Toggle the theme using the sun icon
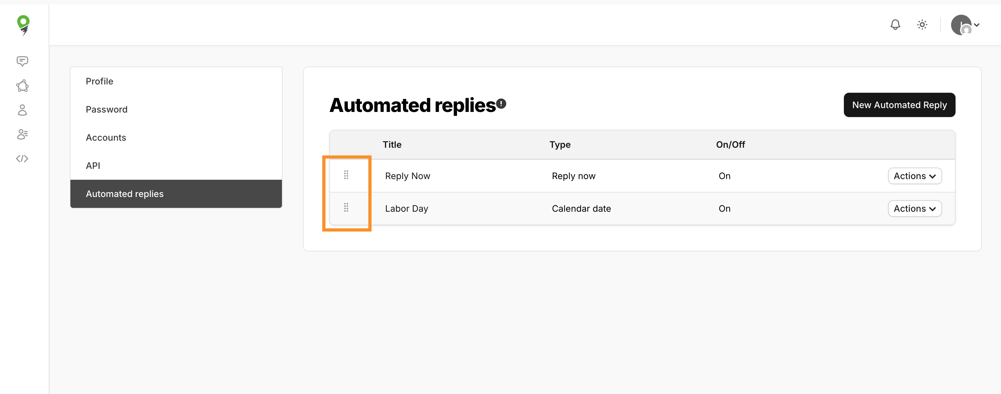The height and width of the screenshot is (394, 1001). tap(922, 24)
